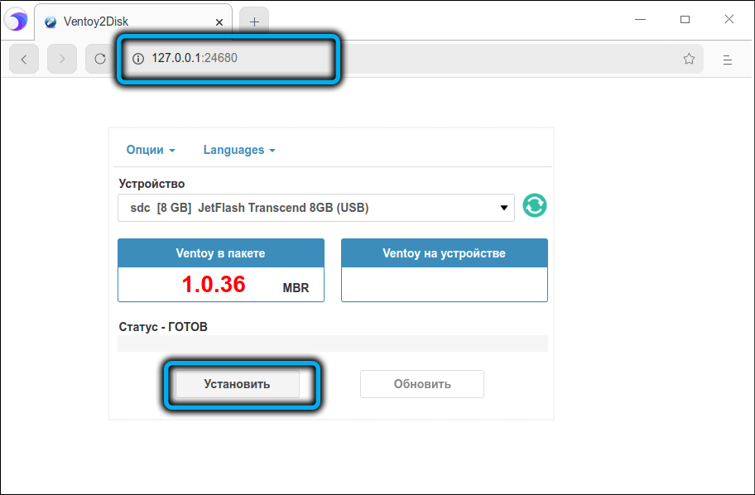Open the browser hamburger menu
This screenshot has height=495, width=755.
(728, 59)
